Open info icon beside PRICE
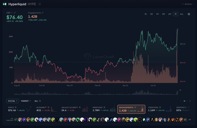This screenshot has height=128, width=197. [16, 107]
